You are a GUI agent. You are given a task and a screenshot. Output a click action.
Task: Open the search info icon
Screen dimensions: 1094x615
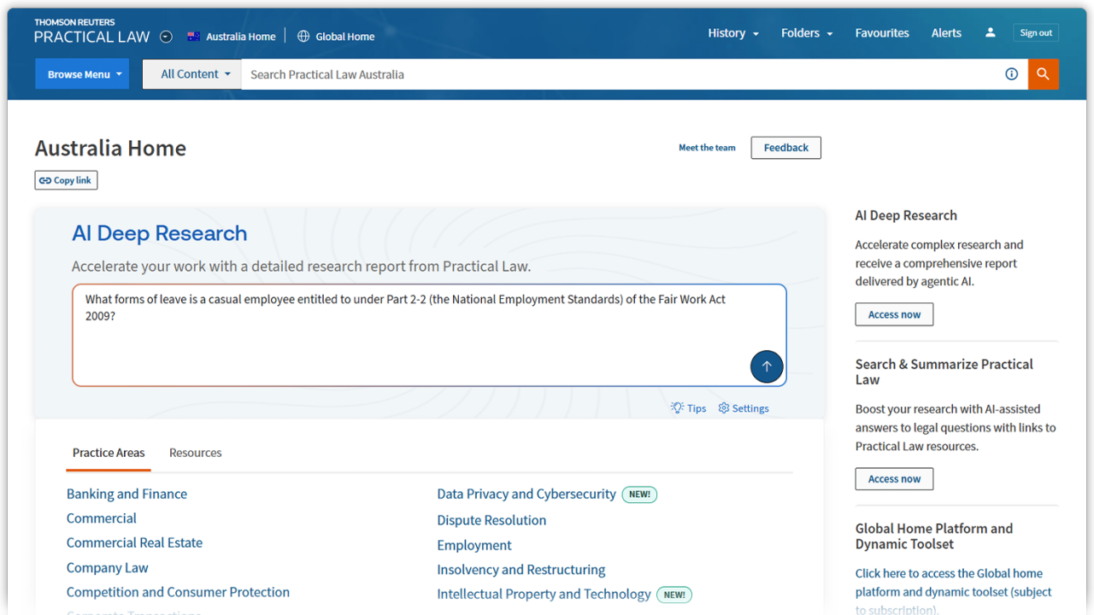1011,74
